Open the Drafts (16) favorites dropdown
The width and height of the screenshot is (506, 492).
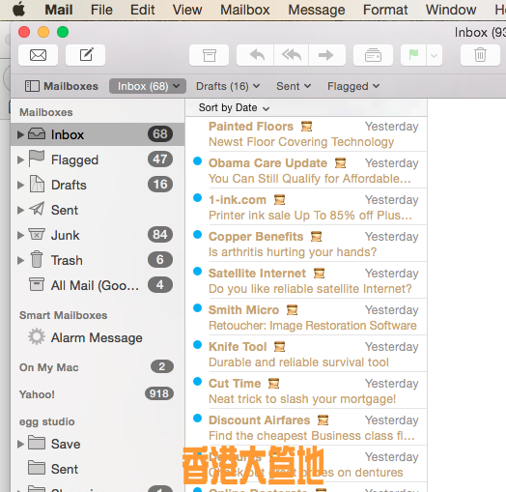point(228,86)
